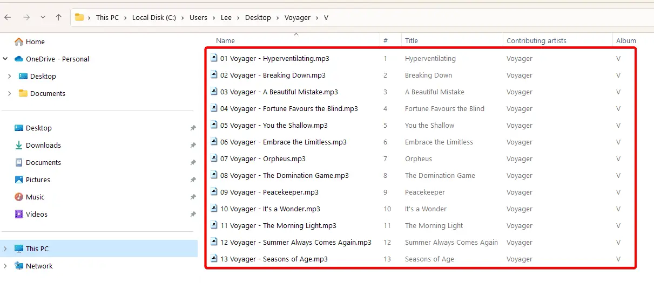Unpin Desktop using its pin icon
Viewport: 654px width, 283px height.
click(x=193, y=128)
